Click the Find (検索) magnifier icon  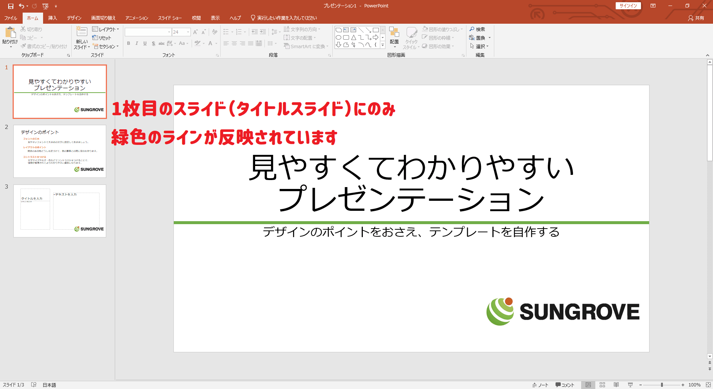coord(472,29)
